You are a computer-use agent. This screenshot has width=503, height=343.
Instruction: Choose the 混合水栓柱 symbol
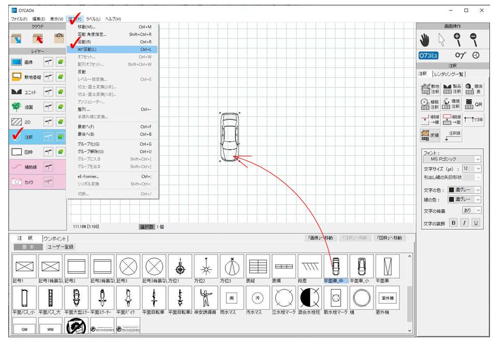(x=309, y=298)
